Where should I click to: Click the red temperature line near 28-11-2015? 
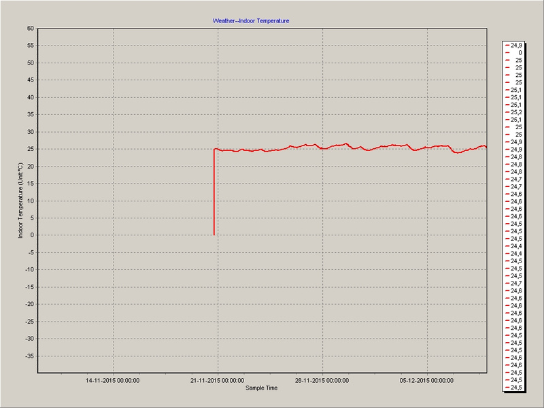(322, 148)
